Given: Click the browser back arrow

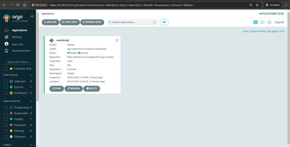Looking at the screenshot, I should [4, 5].
